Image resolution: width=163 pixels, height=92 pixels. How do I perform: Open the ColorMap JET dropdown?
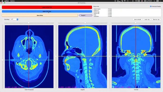pos(14,19)
